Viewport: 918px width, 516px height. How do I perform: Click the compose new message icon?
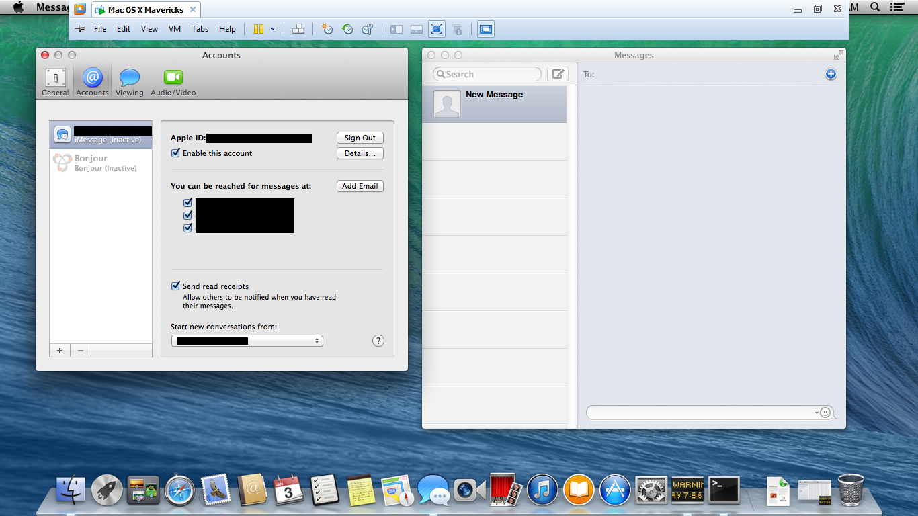558,74
